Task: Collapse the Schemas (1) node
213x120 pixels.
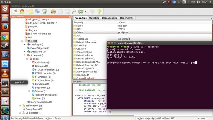Action: (x=25, y=55)
